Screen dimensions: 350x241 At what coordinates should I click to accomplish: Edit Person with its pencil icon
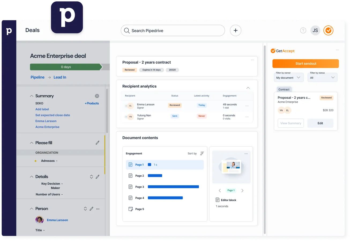pos(91,209)
